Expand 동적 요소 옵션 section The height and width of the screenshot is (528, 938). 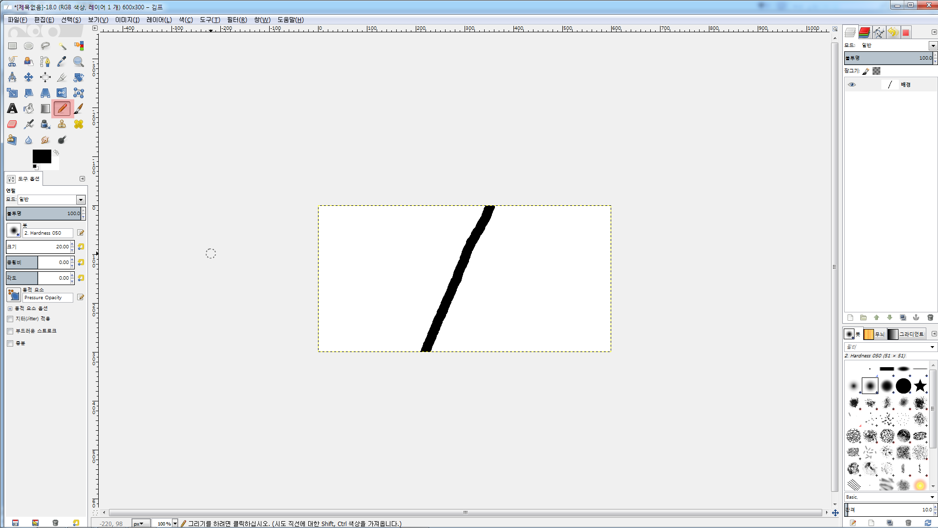[10, 308]
